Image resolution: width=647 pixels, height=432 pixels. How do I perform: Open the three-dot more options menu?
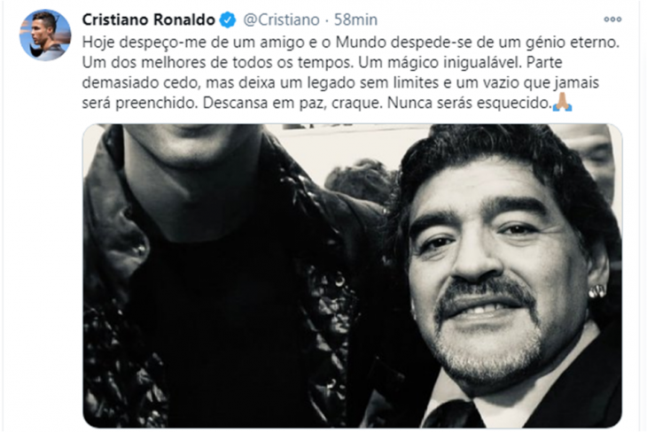point(612,19)
